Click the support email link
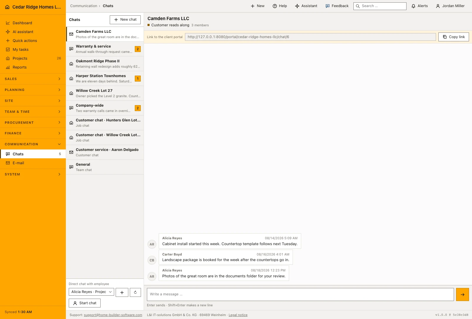472x319 pixels. point(113,315)
